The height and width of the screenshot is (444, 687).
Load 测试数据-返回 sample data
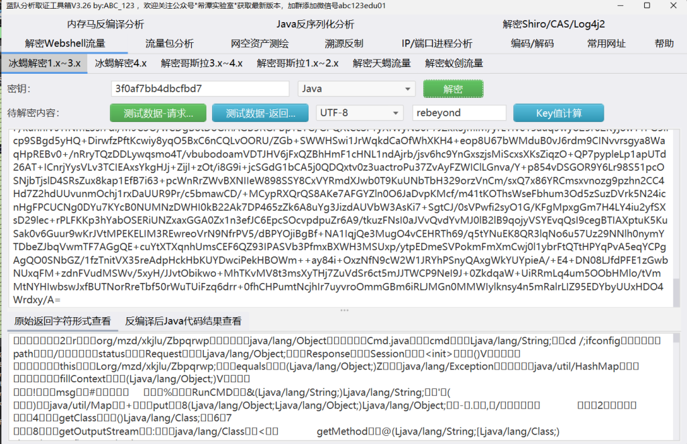[260, 113]
